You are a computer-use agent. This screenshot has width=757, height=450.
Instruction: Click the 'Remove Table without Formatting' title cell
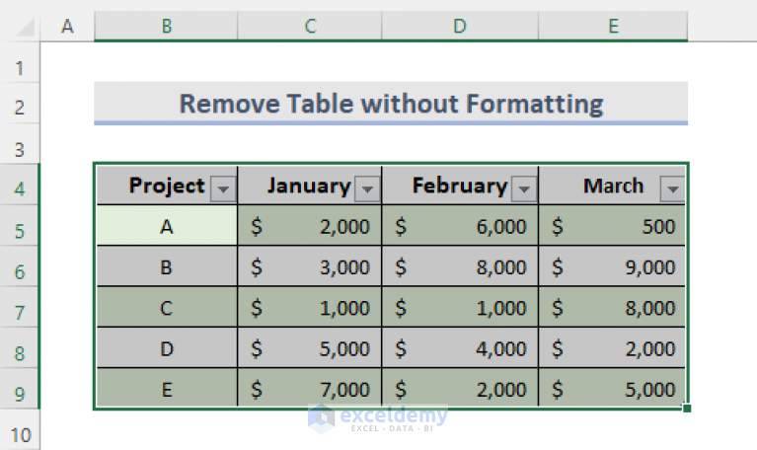[x=391, y=104]
